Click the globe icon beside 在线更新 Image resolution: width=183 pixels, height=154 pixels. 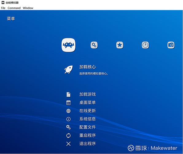(x=68, y=111)
